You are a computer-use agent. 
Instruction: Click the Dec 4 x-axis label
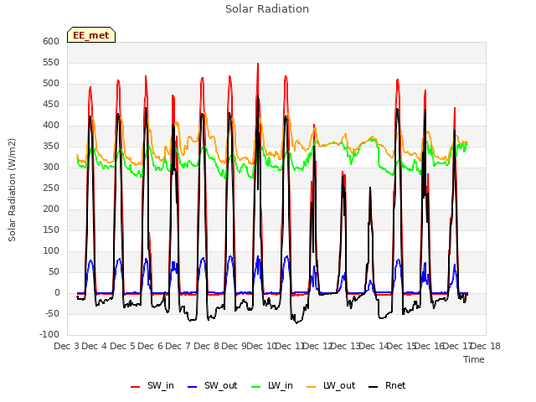point(94,346)
